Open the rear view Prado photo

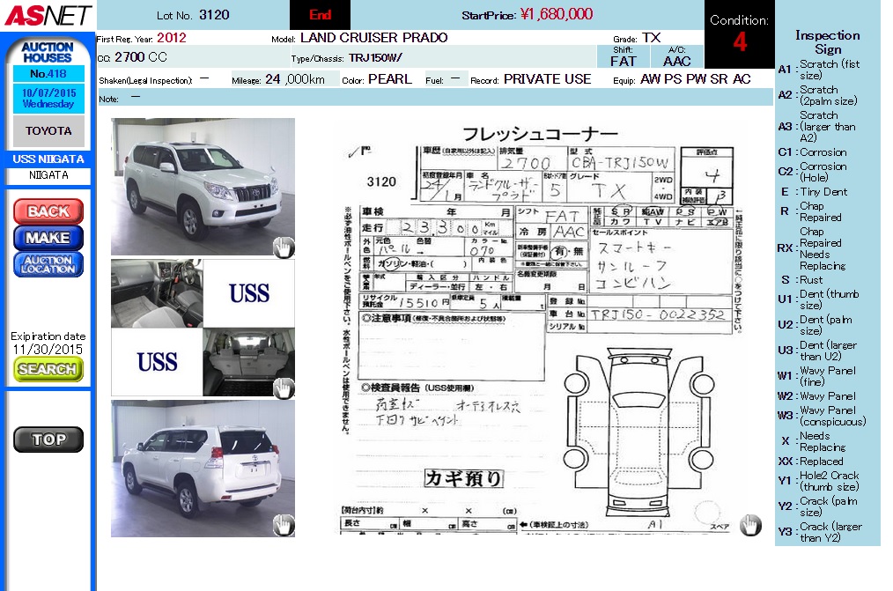202,468
